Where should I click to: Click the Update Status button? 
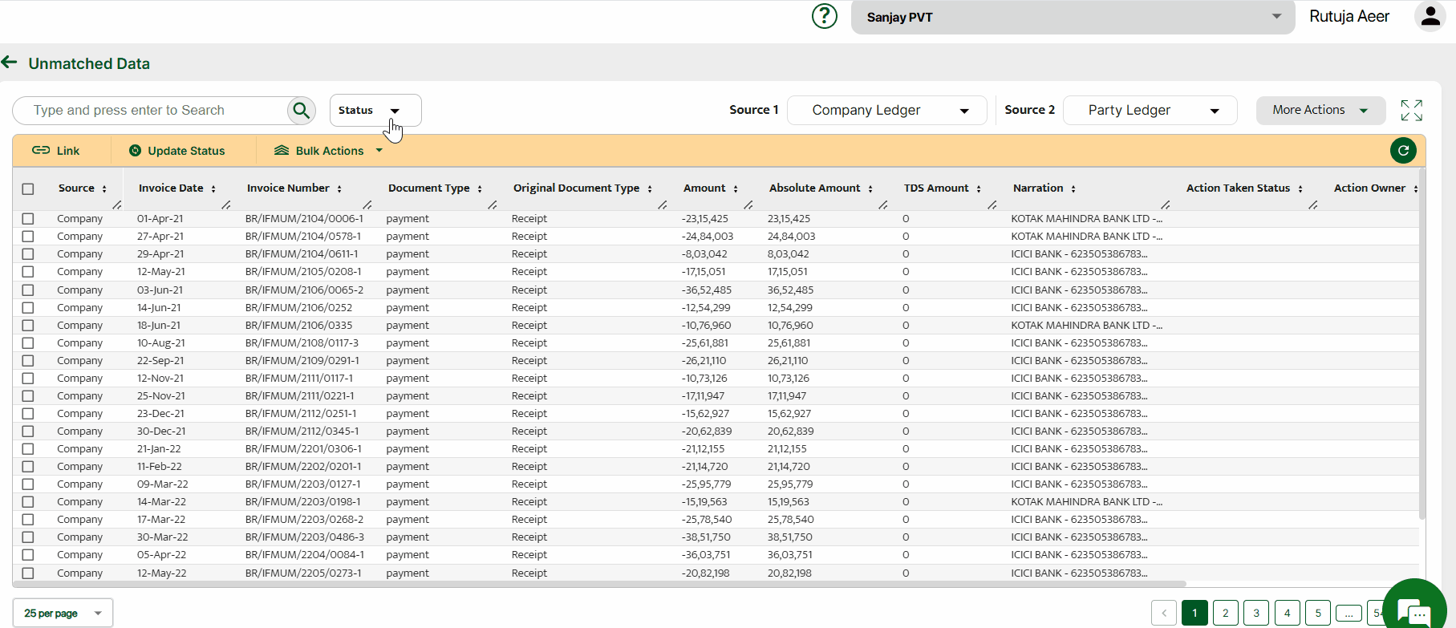(177, 151)
